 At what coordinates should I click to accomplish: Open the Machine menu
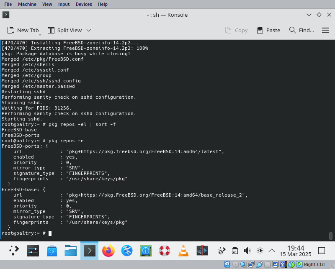(x=27, y=4)
